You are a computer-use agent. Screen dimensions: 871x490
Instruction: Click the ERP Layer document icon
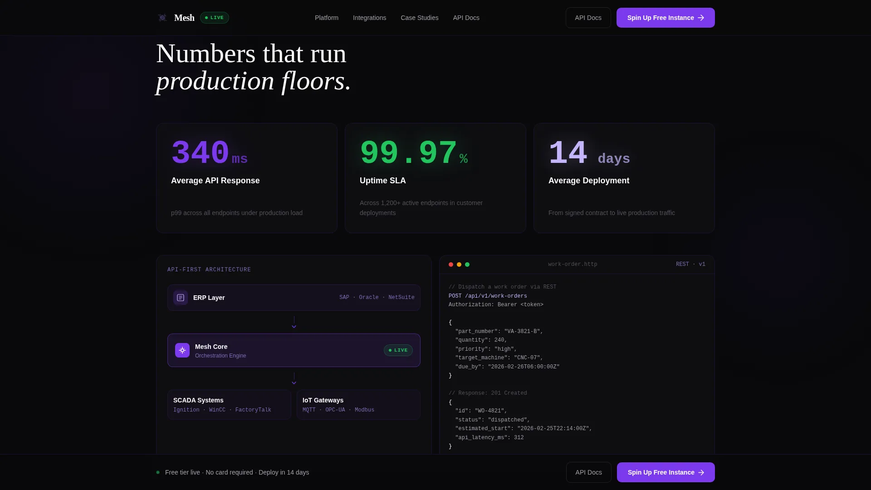(x=181, y=298)
